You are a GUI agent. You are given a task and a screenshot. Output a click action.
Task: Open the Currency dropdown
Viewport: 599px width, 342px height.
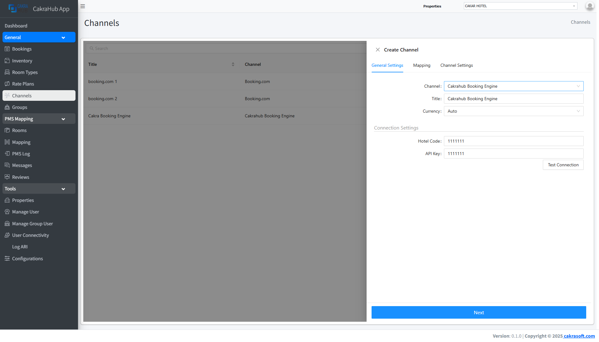pos(513,111)
